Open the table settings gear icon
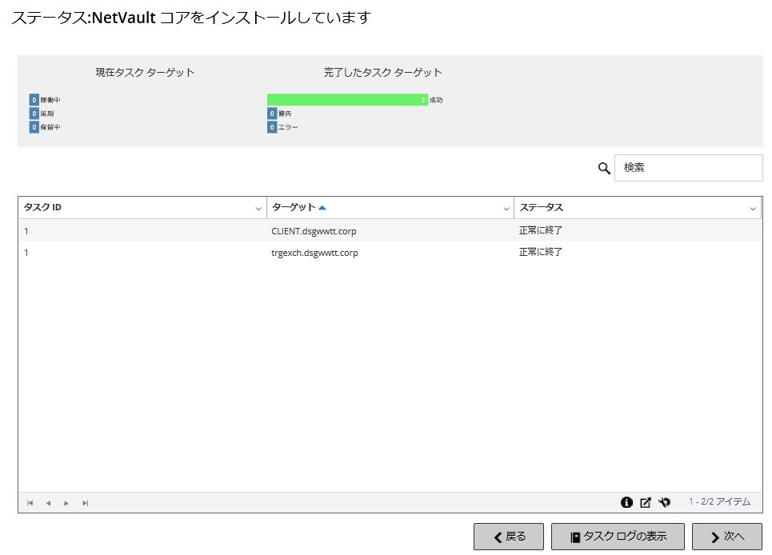 point(665,502)
